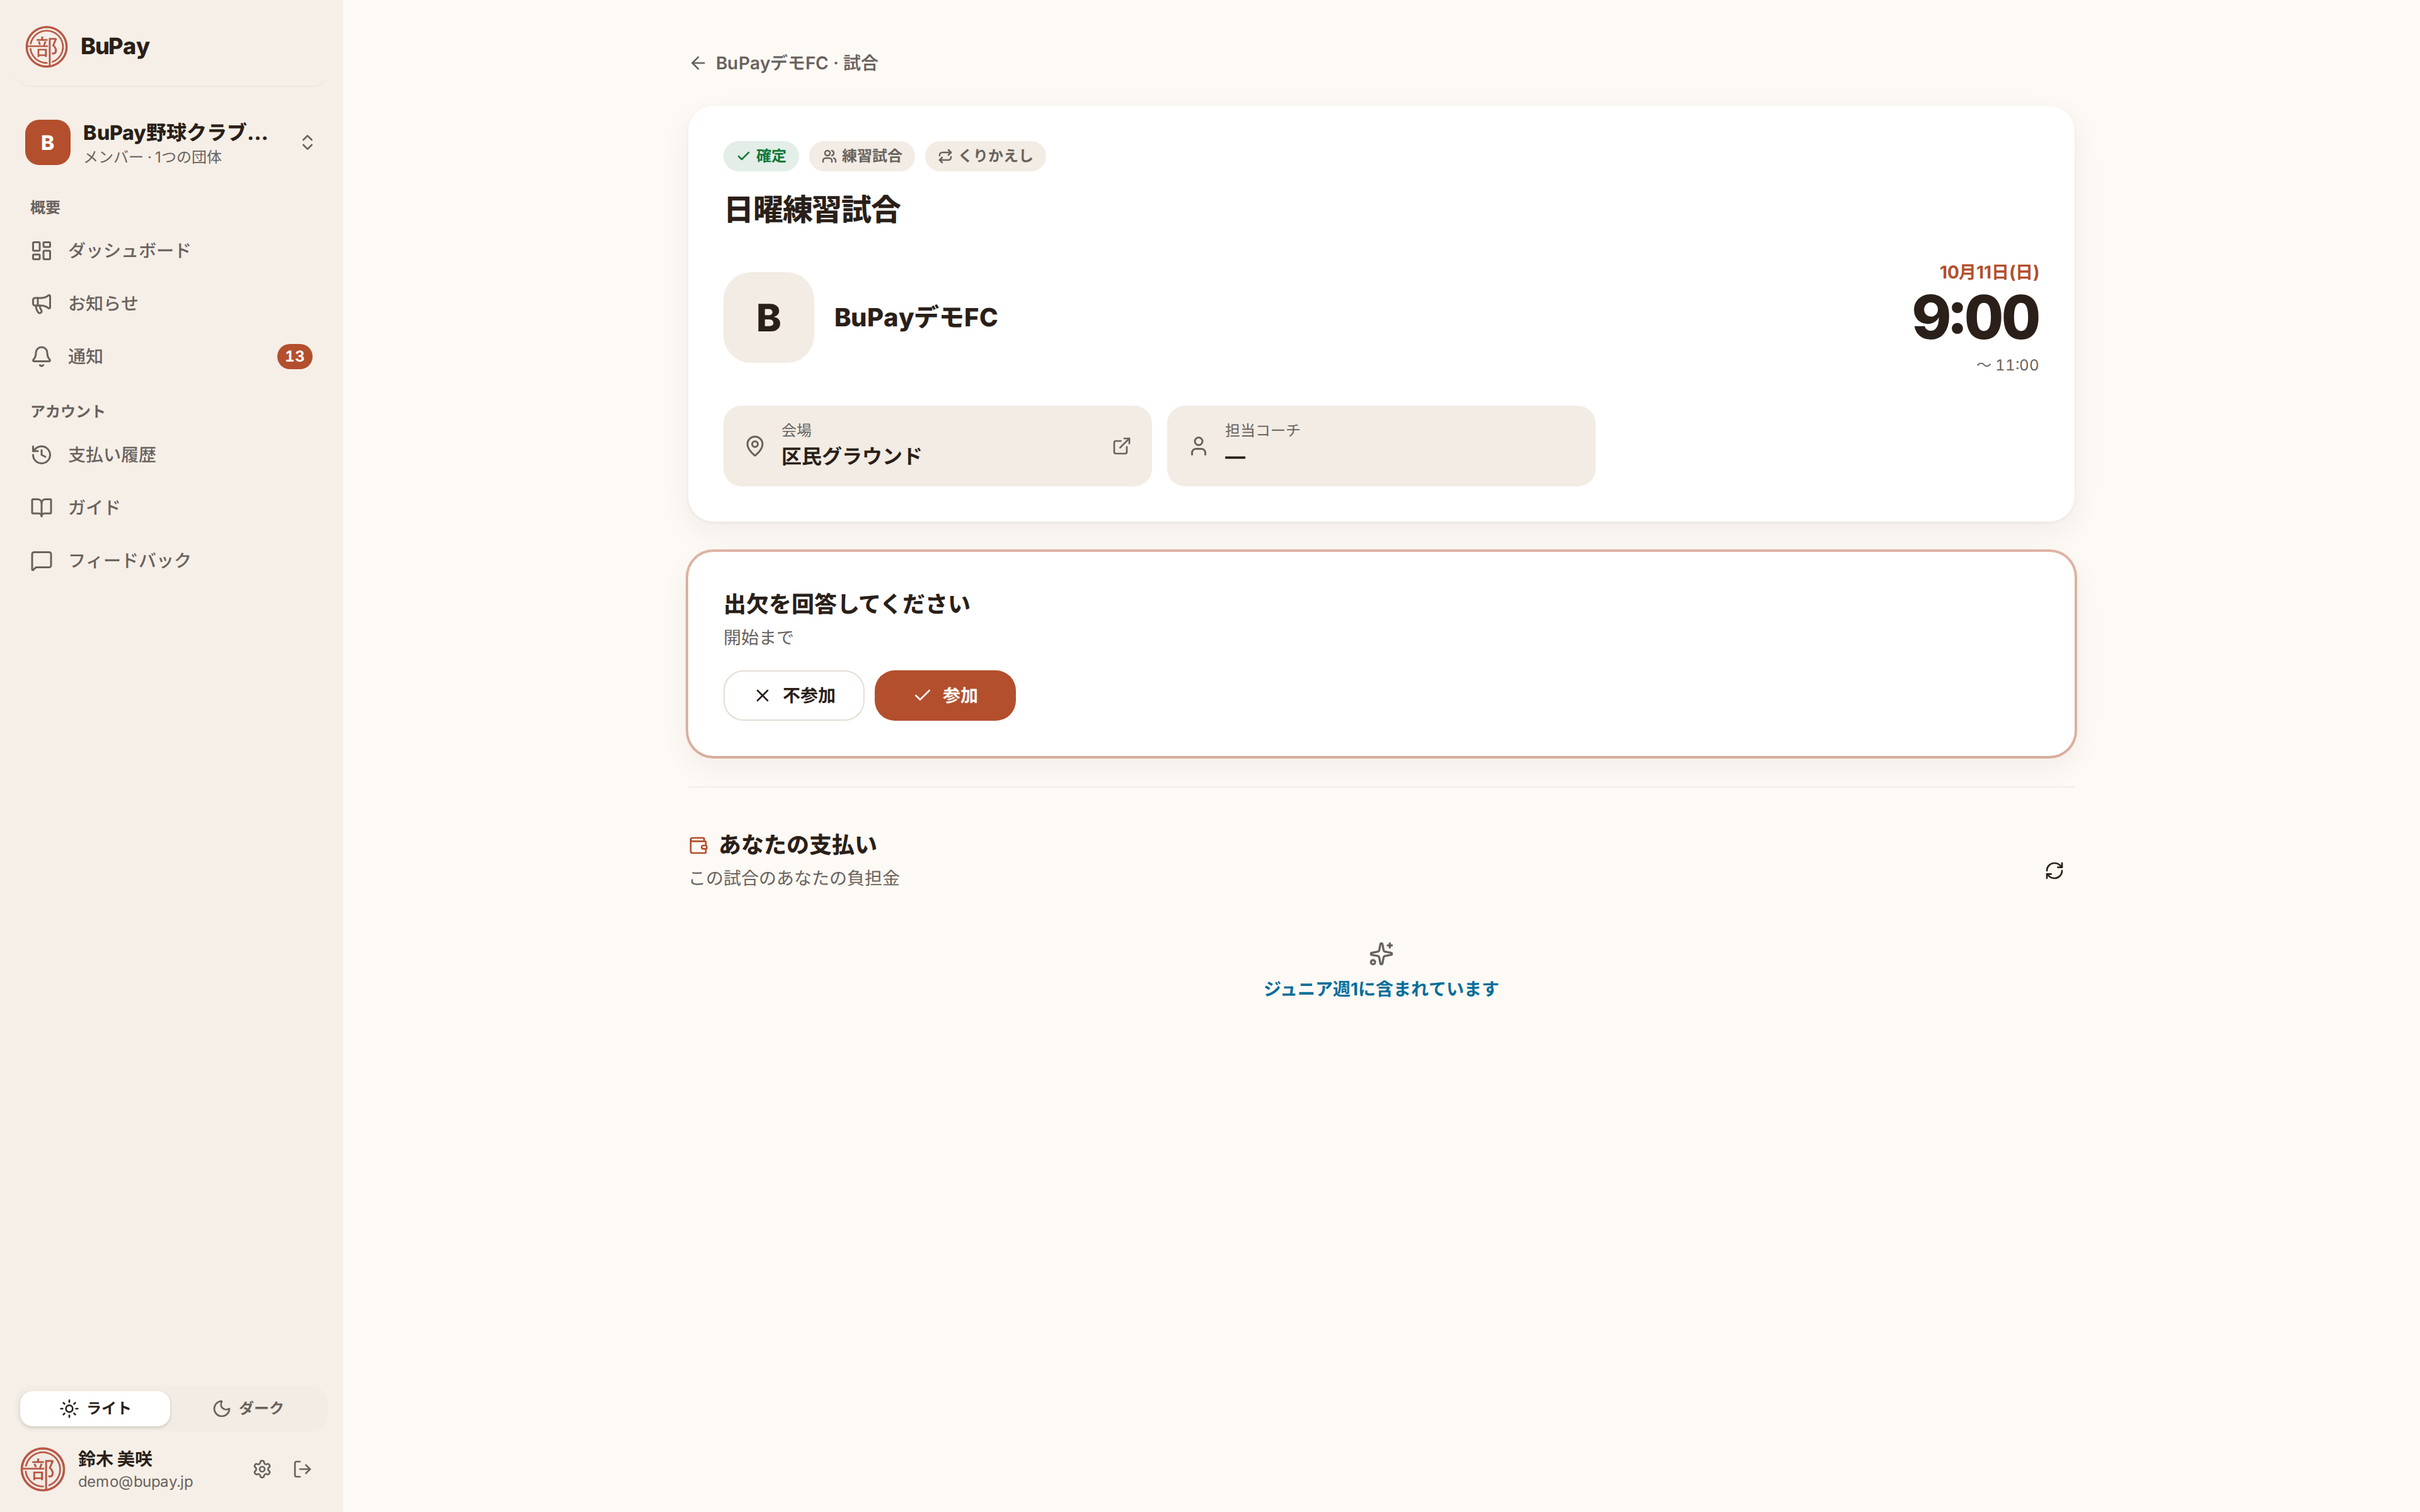
Task: Click the くりかえし recurring tag badge
Action: point(985,156)
